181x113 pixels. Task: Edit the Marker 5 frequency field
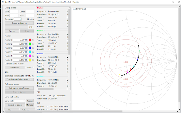(21, 56)
